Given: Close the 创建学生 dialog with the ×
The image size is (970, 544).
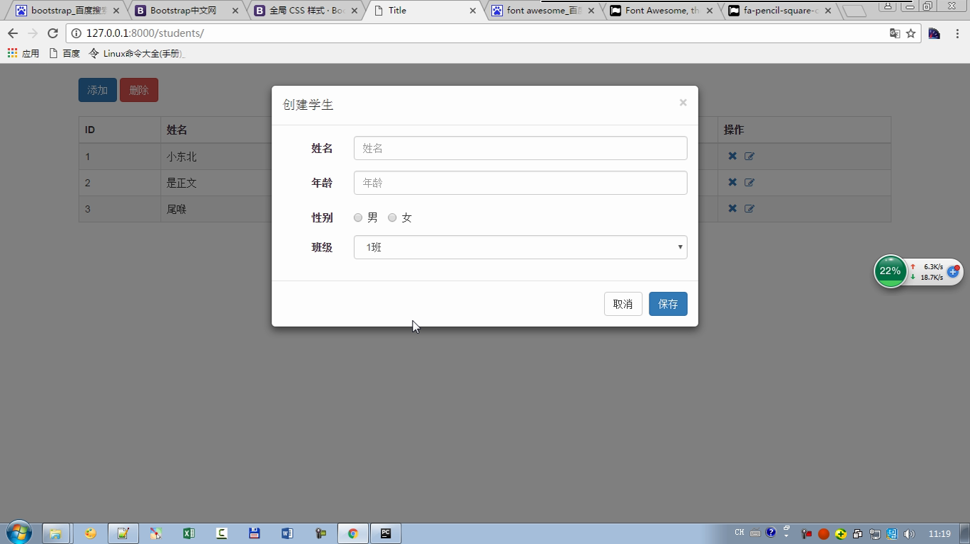Looking at the screenshot, I should pyautogui.click(x=683, y=103).
